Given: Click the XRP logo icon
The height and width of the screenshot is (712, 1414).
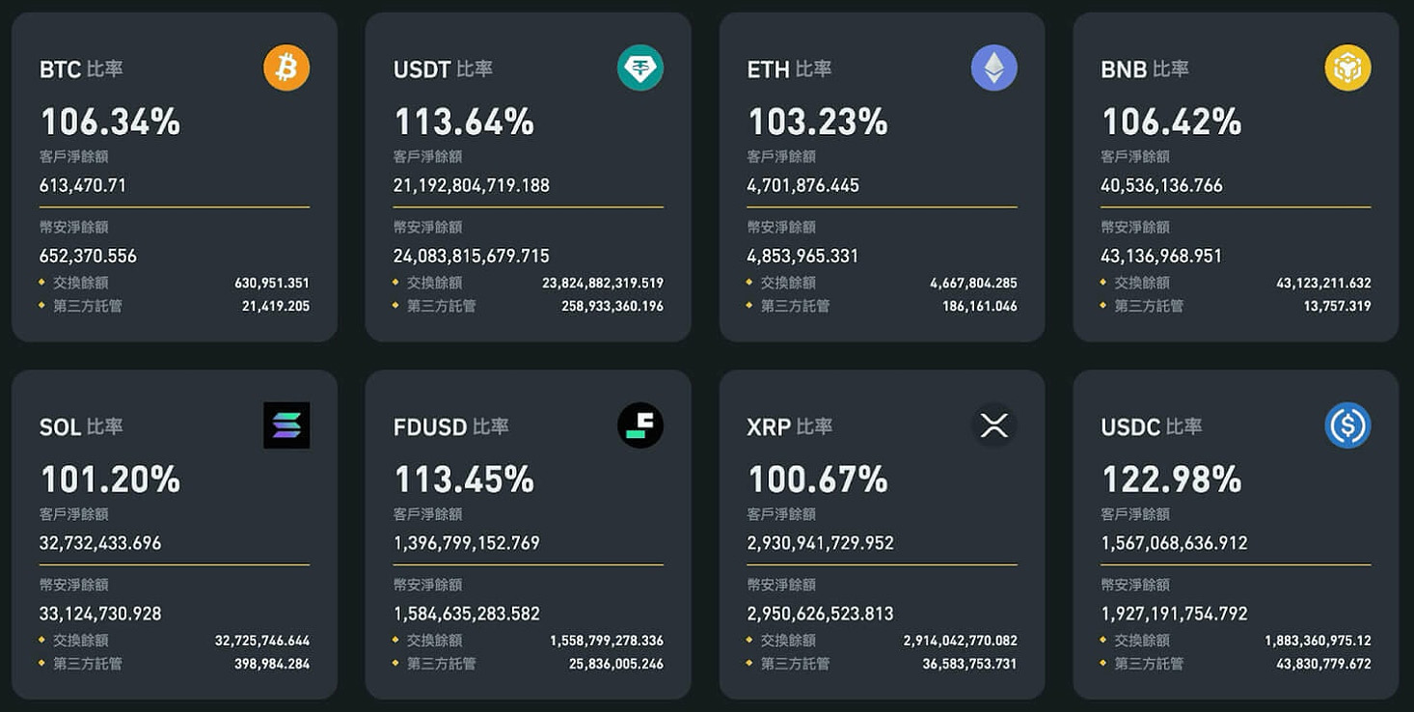Looking at the screenshot, I should pyautogui.click(x=993, y=424).
